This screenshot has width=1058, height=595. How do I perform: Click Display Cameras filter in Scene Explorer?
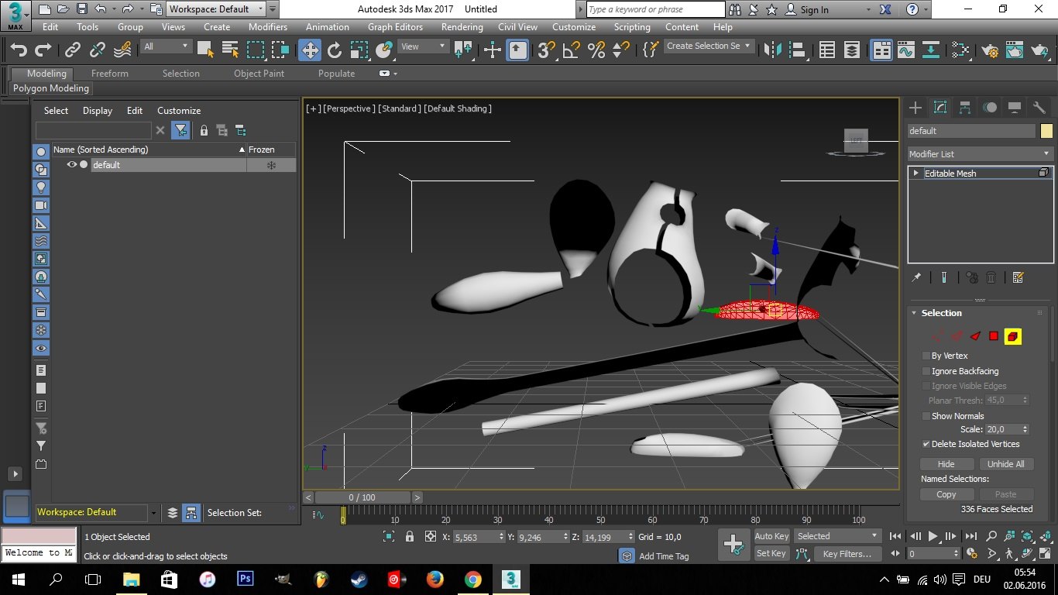[41, 205]
